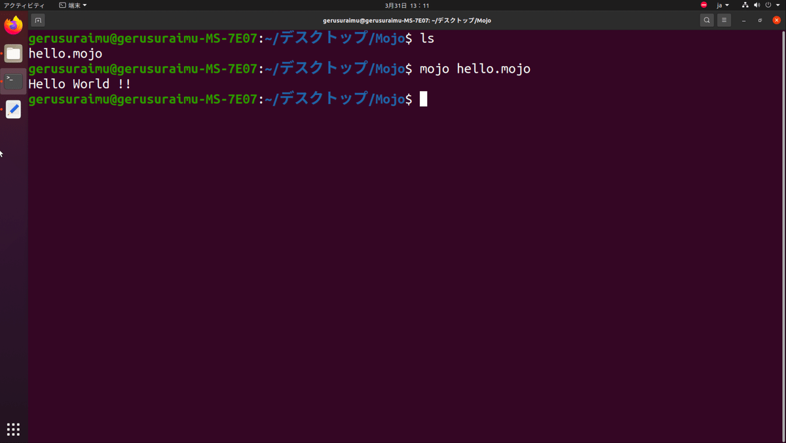Click the 'ls' command text
The image size is (786, 443).
427,39
